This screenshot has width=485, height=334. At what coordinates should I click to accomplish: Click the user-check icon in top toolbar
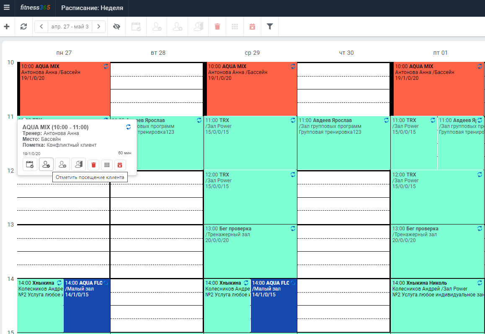tap(157, 27)
